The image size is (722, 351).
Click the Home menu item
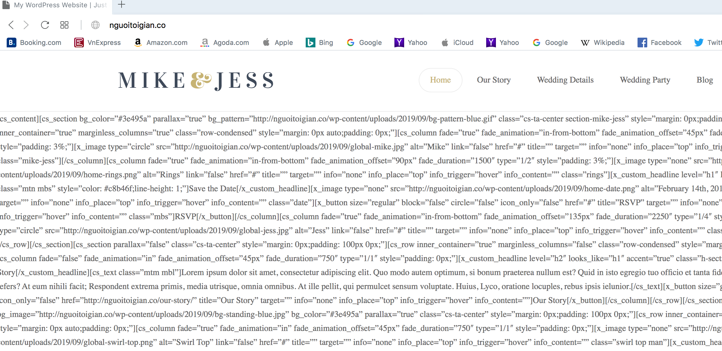pyautogui.click(x=440, y=80)
